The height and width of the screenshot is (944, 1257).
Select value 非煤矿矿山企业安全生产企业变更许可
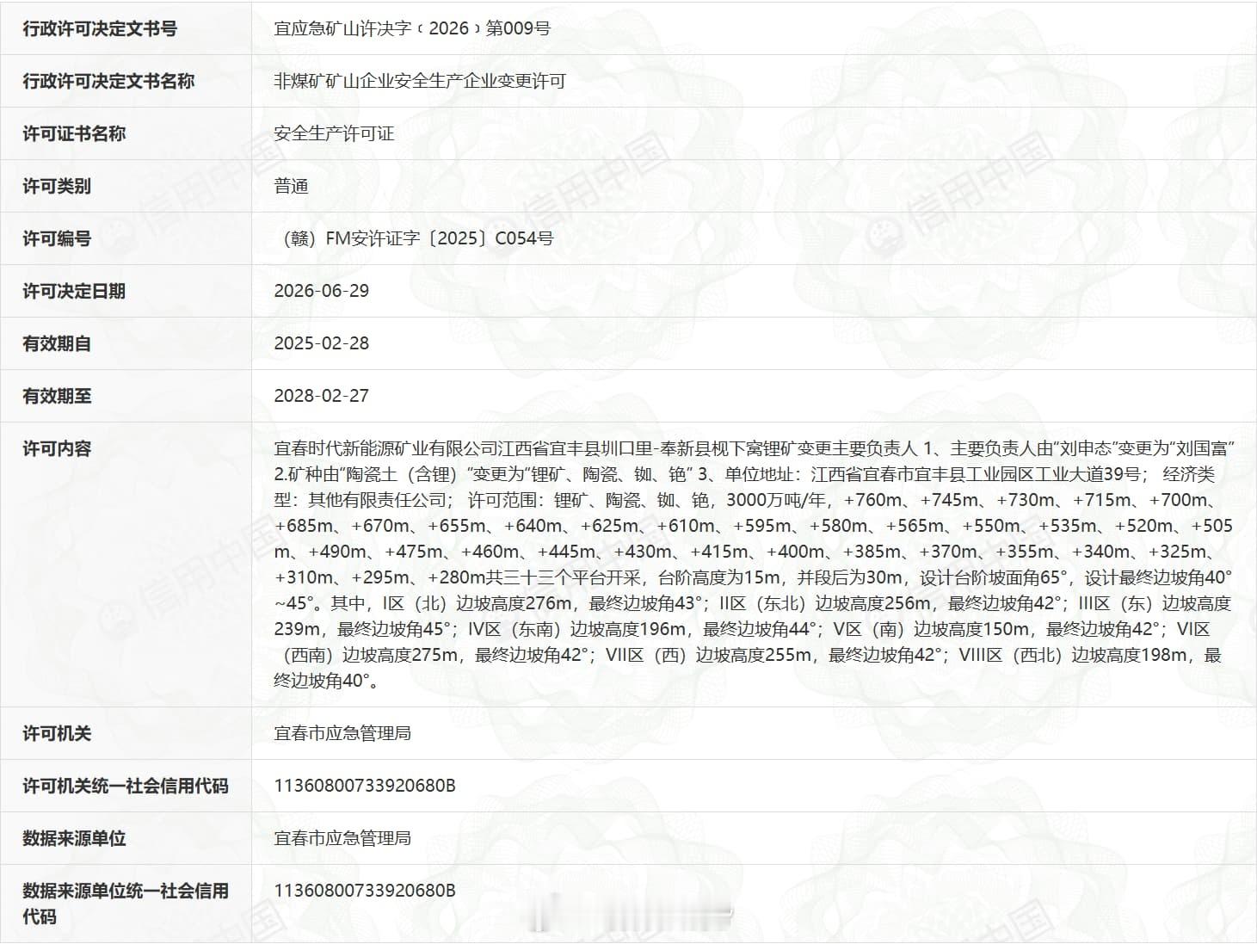(x=420, y=81)
